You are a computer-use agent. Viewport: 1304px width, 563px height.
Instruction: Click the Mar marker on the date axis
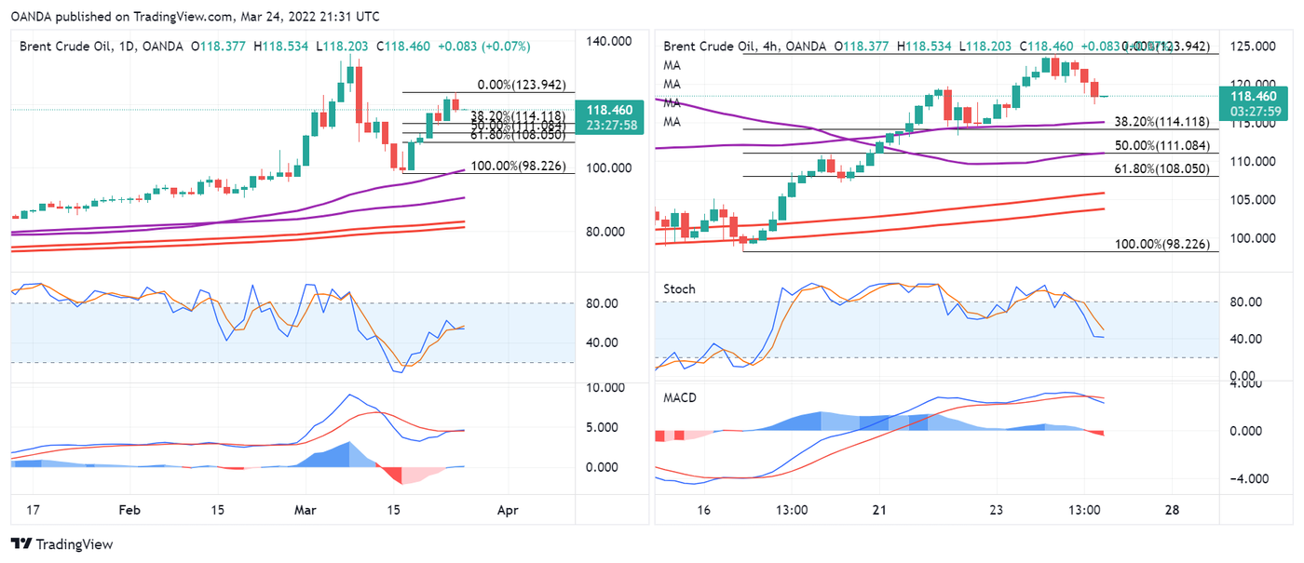pyautogui.click(x=305, y=510)
